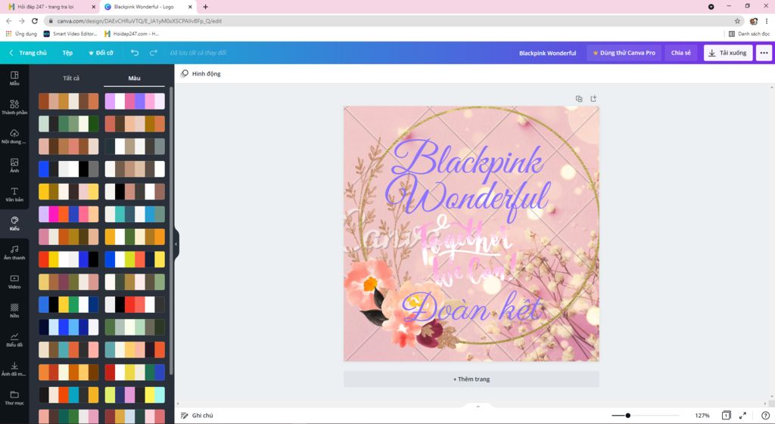Apply the lilac, pink and purple palette
The image size is (775, 424).
coord(135,101)
